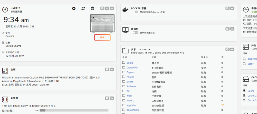Open the Cache 2 device link

[252, 96]
